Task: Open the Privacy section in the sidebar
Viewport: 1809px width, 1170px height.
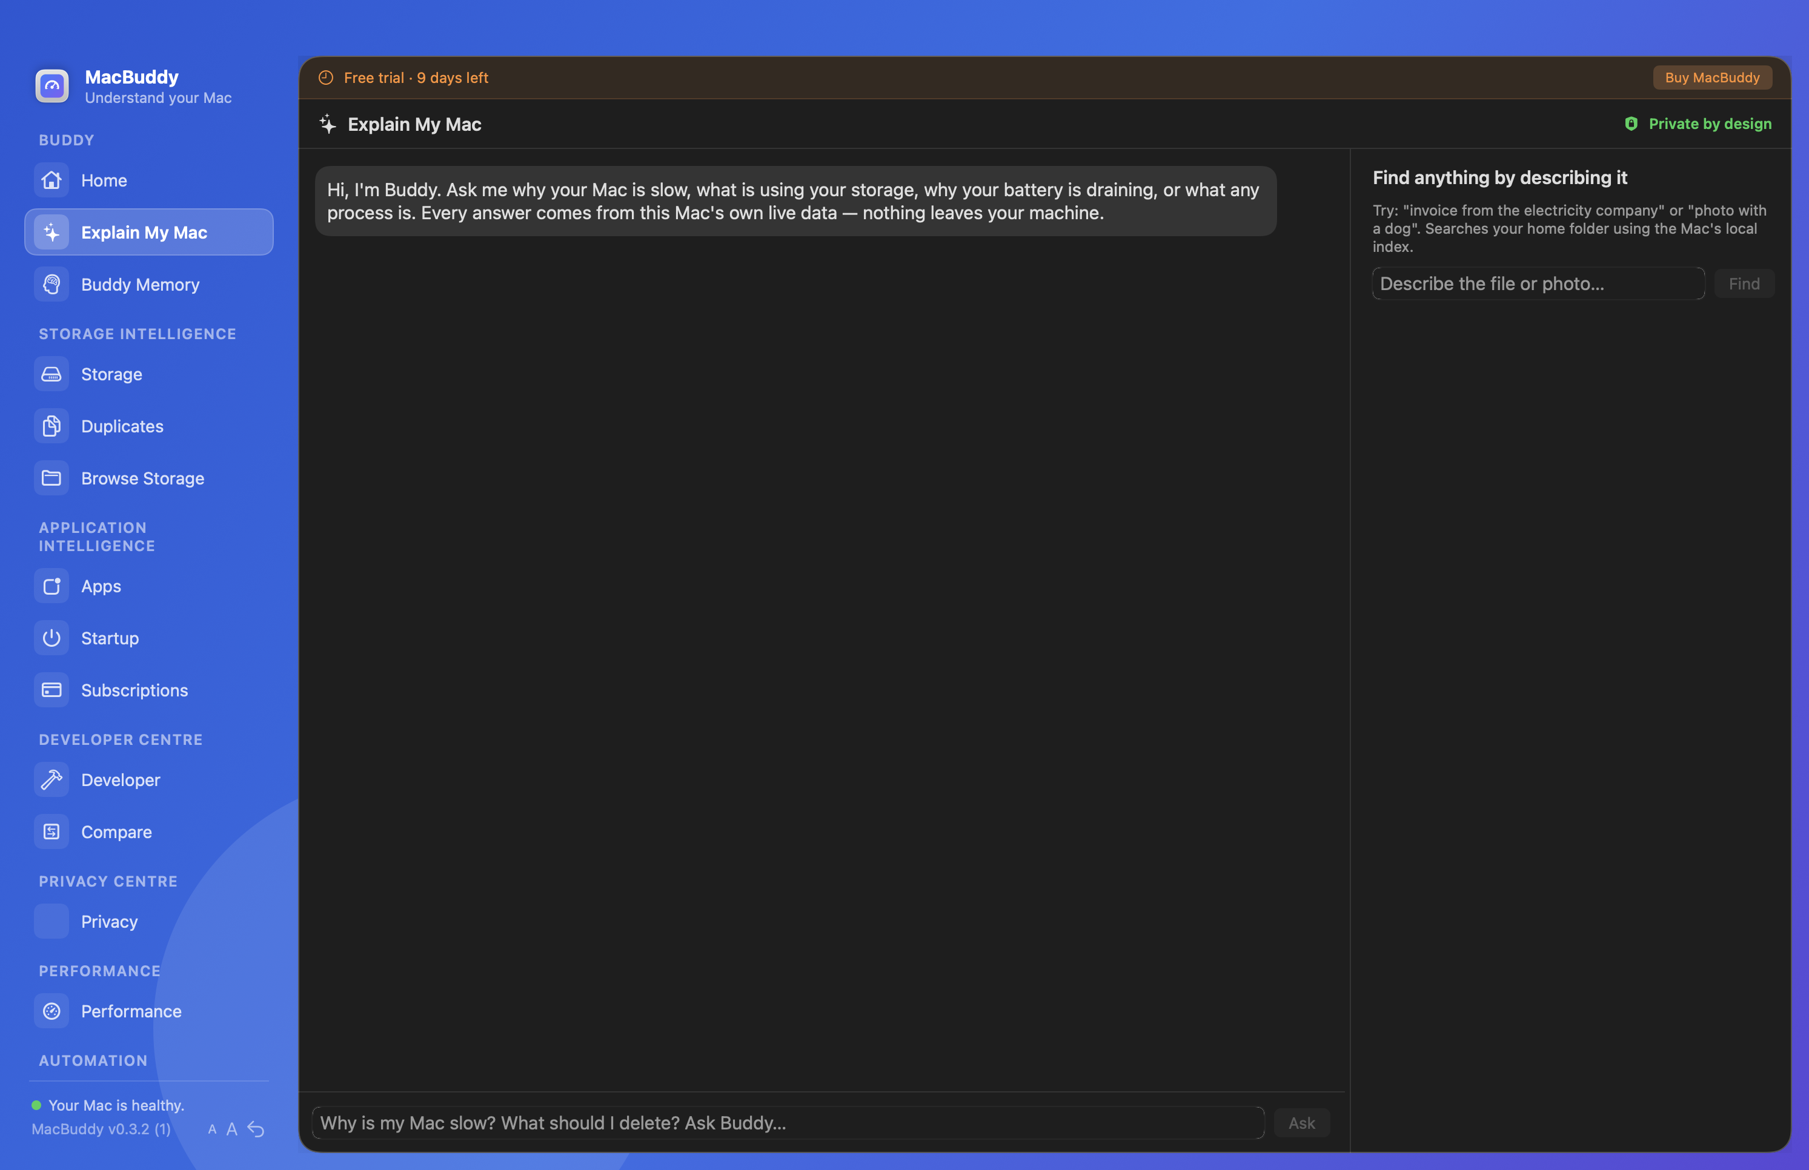Action: (149, 922)
